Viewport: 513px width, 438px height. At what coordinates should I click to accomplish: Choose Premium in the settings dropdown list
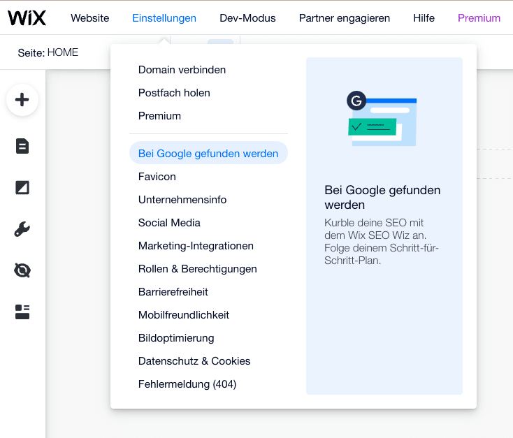click(x=159, y=116)
